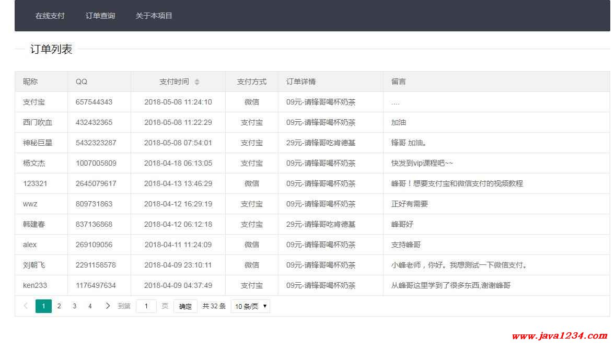This screenshot has height=348, width=615.
Task: Click message 峰哥好
Action: tap(402, 224)
